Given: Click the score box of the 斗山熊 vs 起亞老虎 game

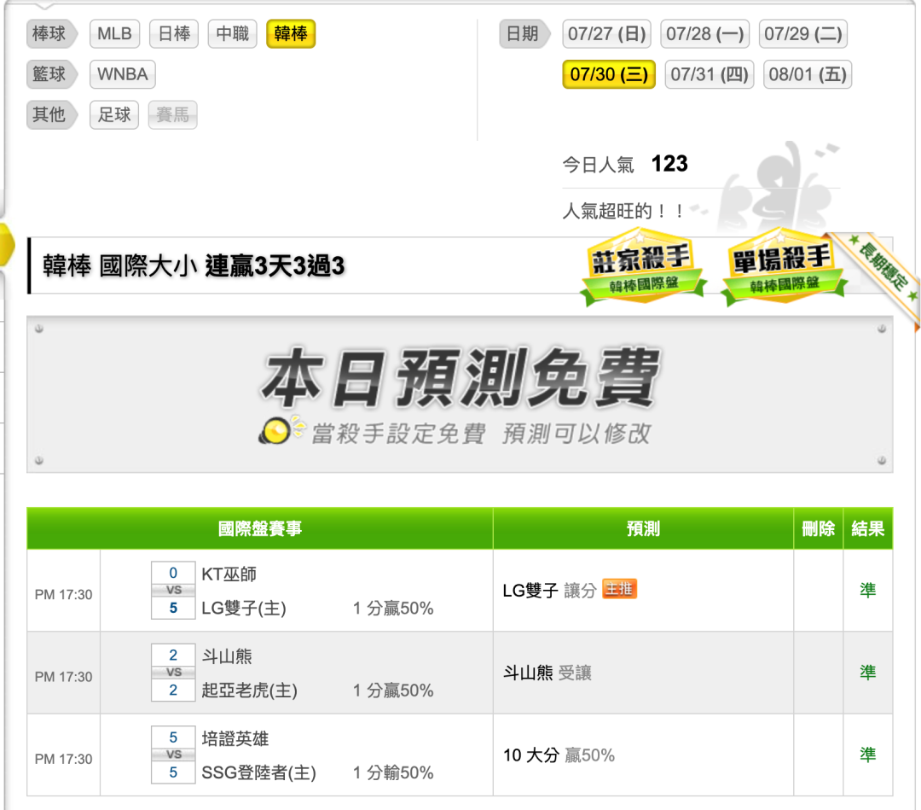Looking at the screenshot, I should pyautogui.click(x=173, y=673).
